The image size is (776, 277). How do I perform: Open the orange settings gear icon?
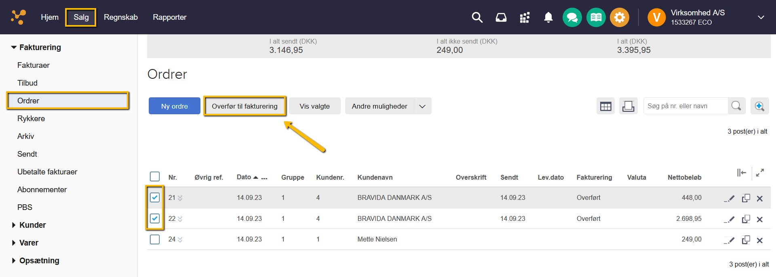619,17
